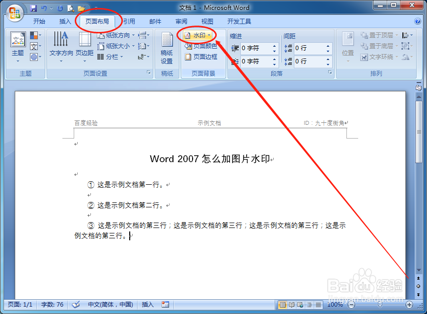This screenshot has width=427, height=314.
Task: Increase left indent using up arrow
Action: (274, 46)
